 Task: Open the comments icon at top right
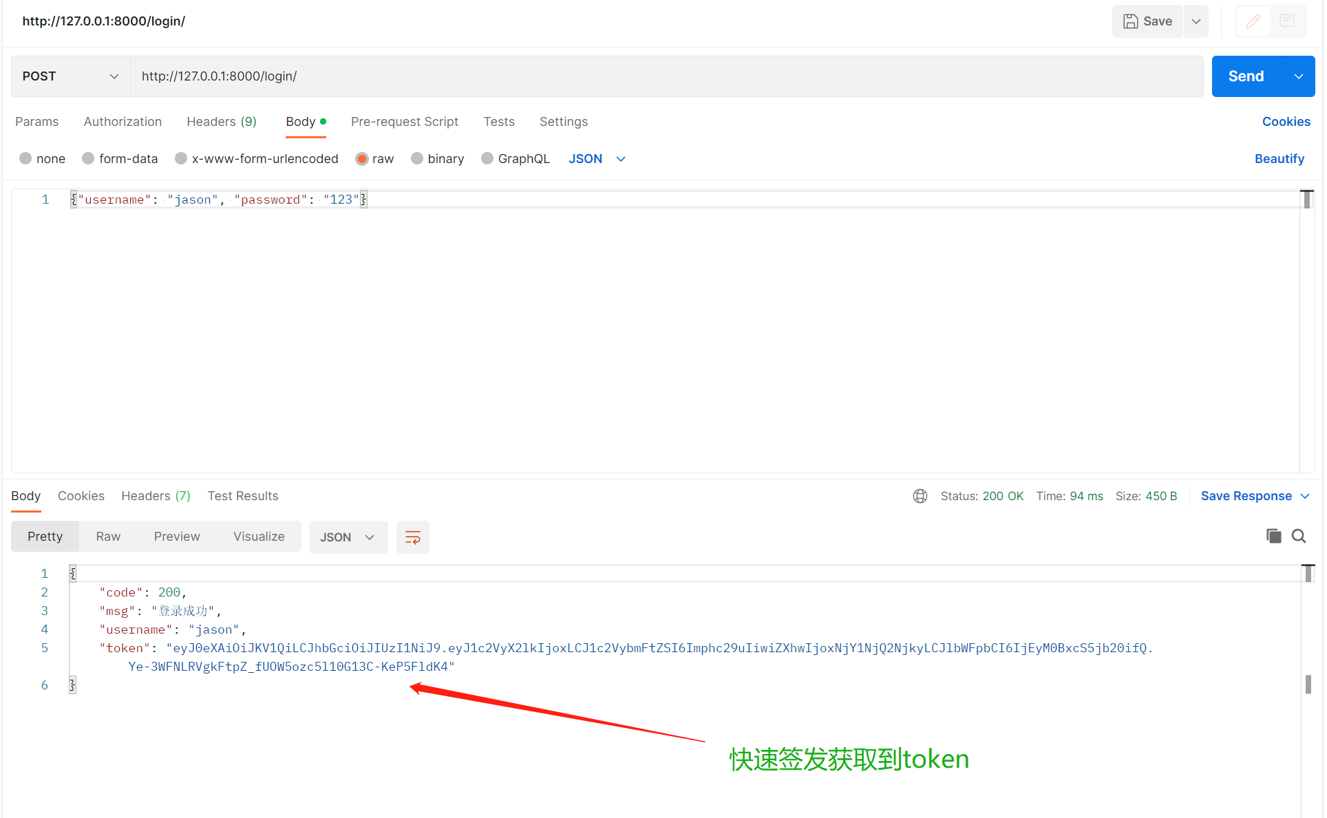(x=1286, y=21)
